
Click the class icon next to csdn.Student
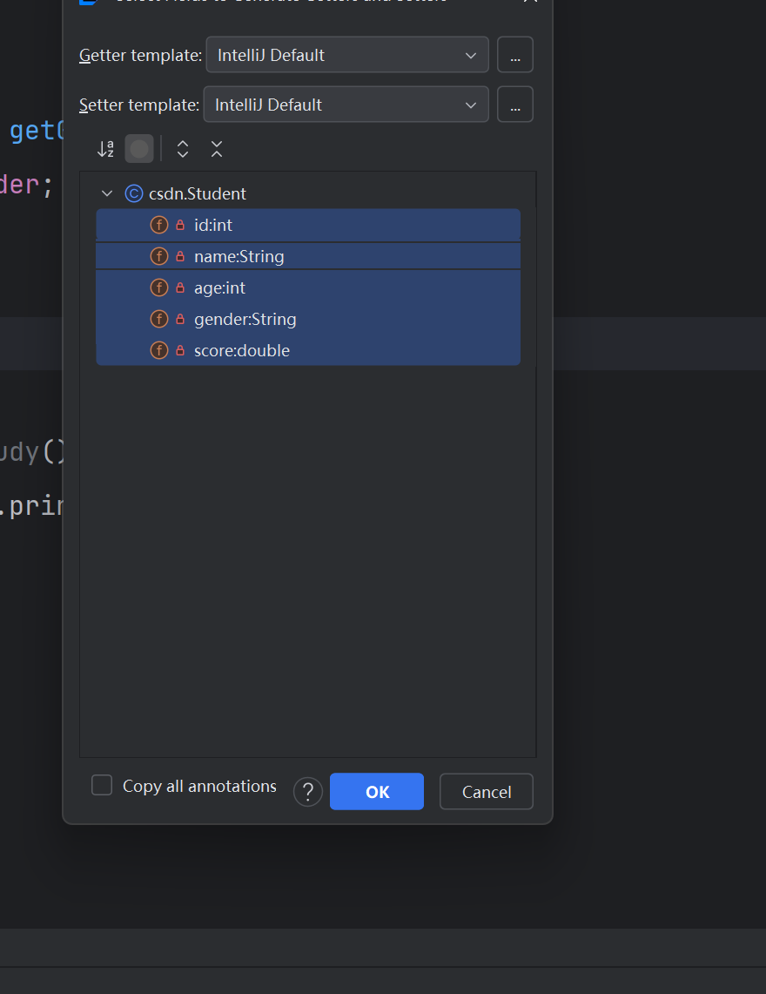(x=134, y=193)
